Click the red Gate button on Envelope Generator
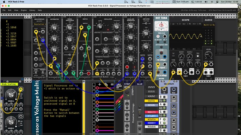This screenshot has width=241, height=135. click(x=127, y=67)
